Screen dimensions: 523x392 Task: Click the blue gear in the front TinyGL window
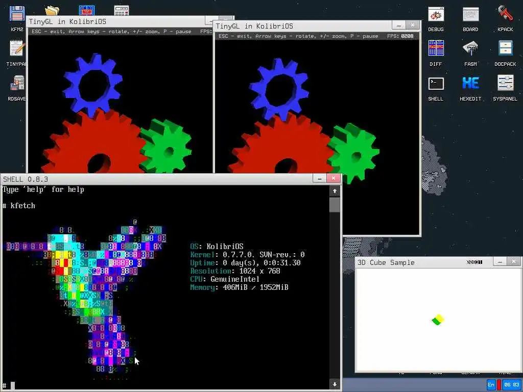click(x=279, y=89)
